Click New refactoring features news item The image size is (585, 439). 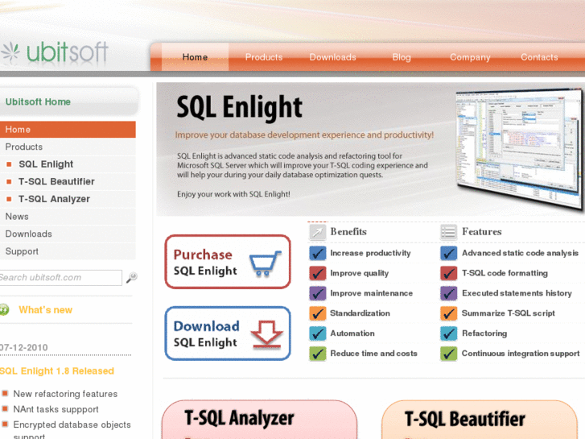tap(65, 394)
